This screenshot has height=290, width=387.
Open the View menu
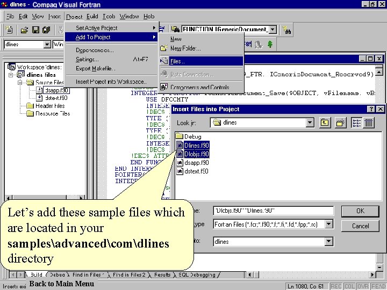(x=38, y=17)
